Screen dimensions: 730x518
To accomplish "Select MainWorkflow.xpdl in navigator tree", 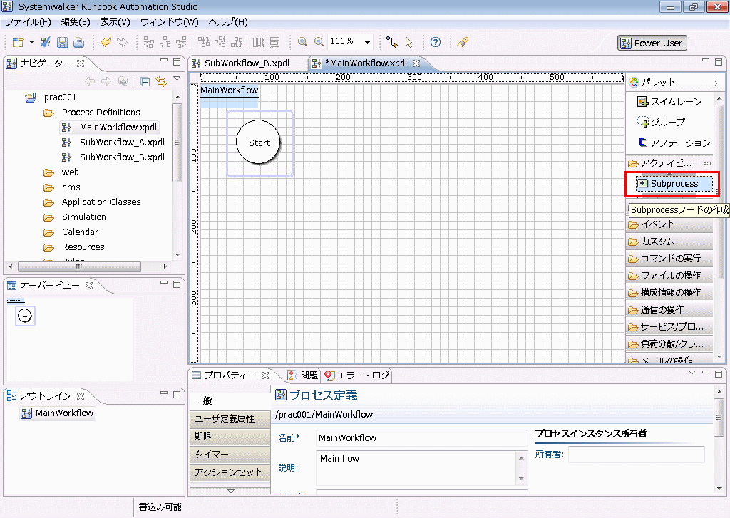I will 118,127.
